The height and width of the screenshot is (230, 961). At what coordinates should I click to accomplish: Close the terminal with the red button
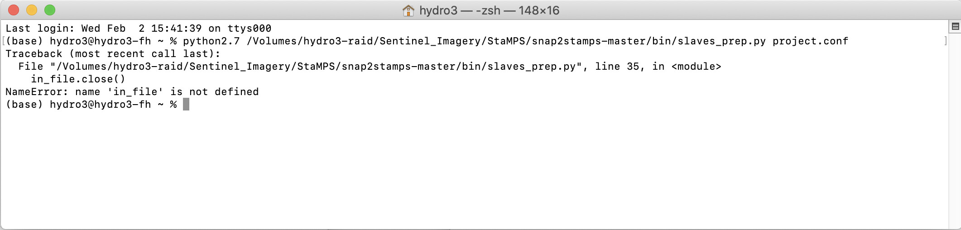pos(14,10)
